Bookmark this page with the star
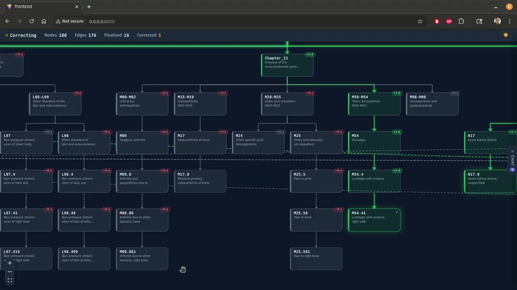The height and width of the screenshot is (290, 517). click(420, 21)
